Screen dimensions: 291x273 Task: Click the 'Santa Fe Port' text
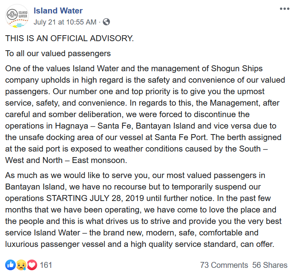coord(180,137)
